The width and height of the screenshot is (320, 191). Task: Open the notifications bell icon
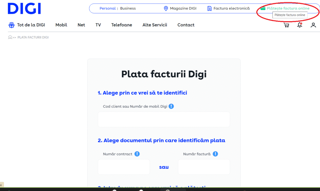pos(300,25)
